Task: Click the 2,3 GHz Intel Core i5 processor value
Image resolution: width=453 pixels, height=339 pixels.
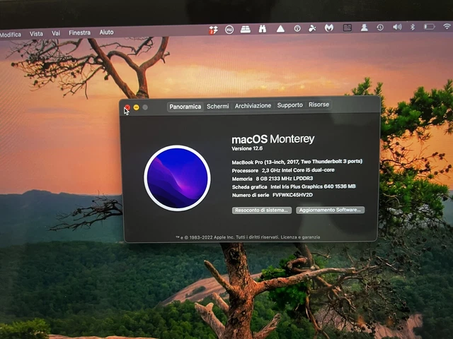Action: pyautogui.click(x=298, y=170)
